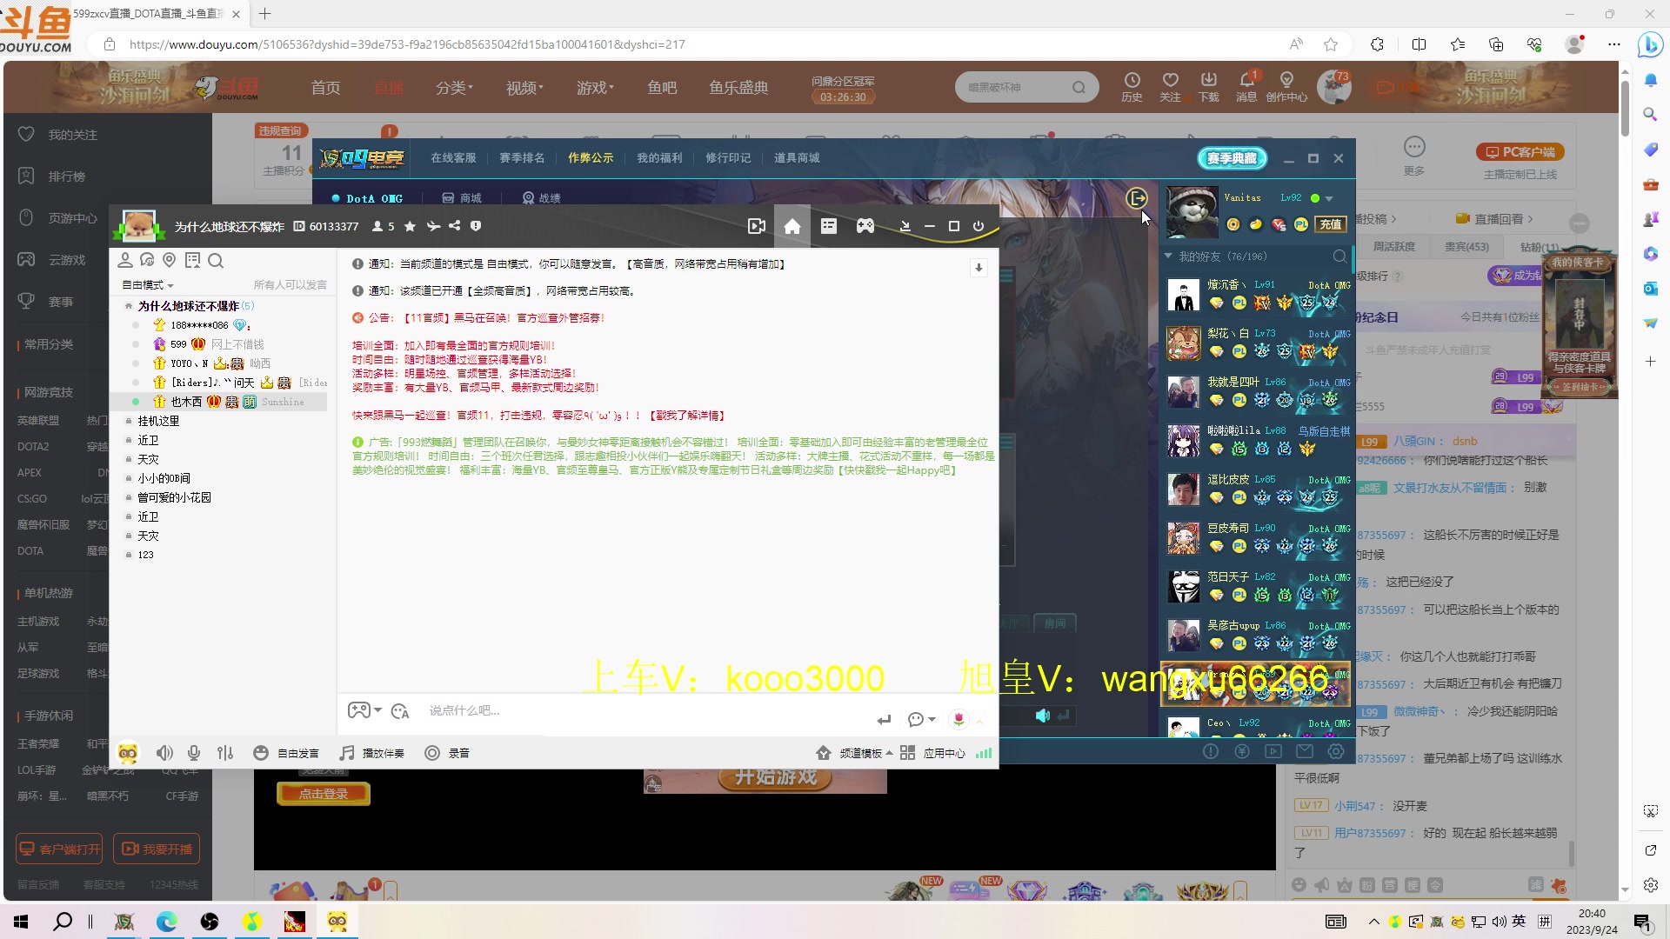Open the Edge favorites star in address bar
The image size is (1670, 939).
(x=1331, y=44)
